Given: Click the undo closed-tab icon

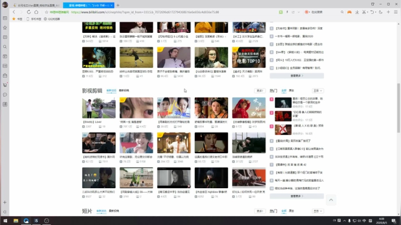Looking at the screenshot, I should pyautogui.click(x=372, y=12).
